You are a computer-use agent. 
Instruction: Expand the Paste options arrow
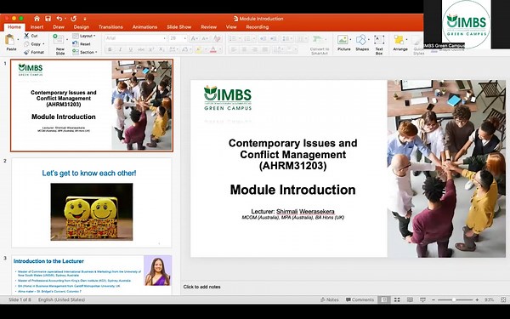pos(18,40)
